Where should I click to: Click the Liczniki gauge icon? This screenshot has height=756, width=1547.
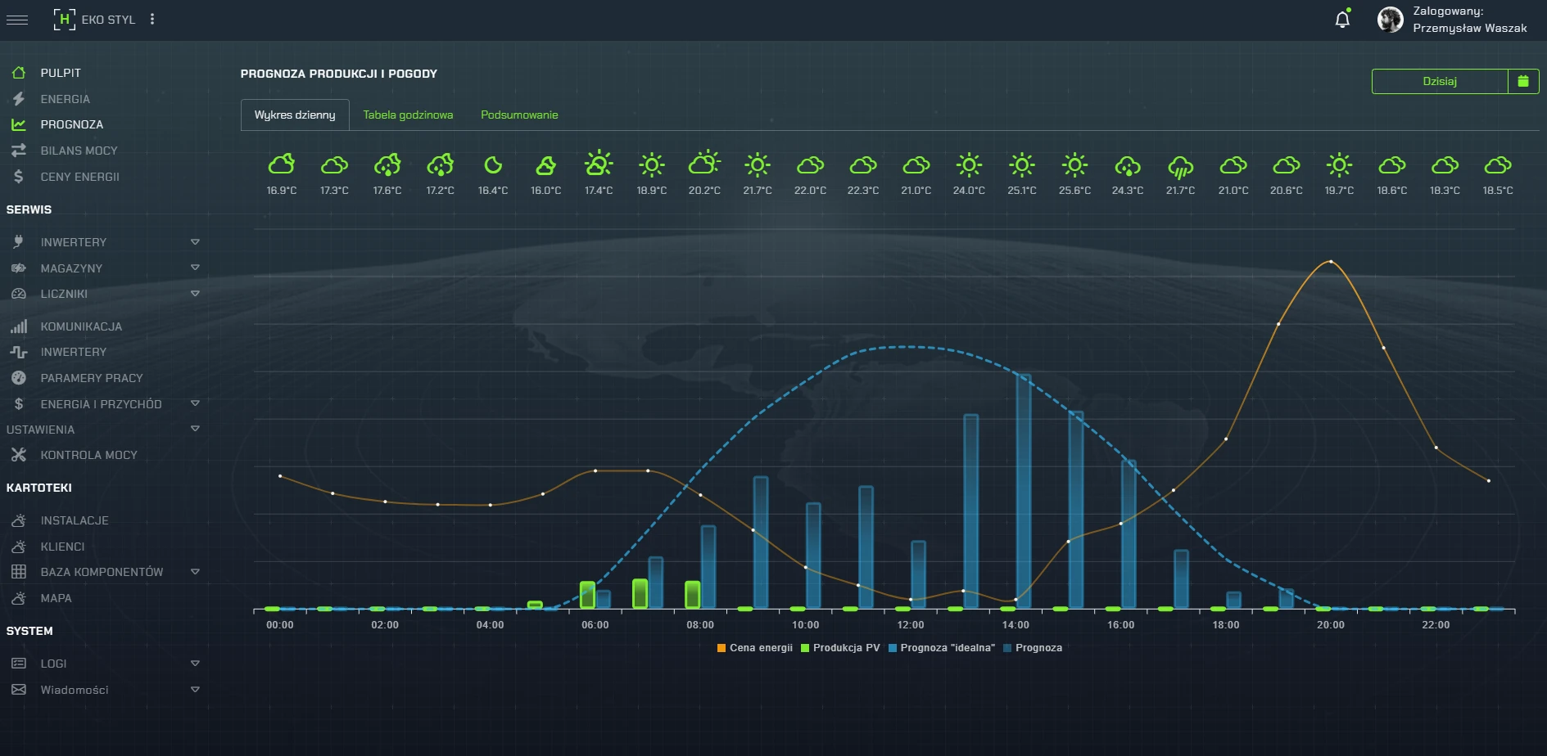click(19, 294)
